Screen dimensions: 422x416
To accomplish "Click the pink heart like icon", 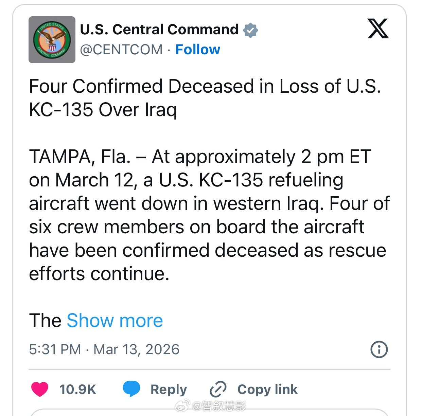I will coord(40,390).
